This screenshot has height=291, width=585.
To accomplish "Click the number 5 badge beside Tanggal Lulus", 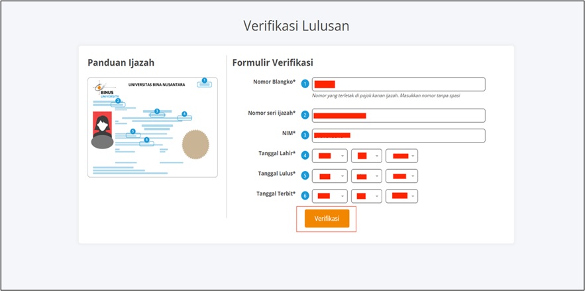I will 305,176.
